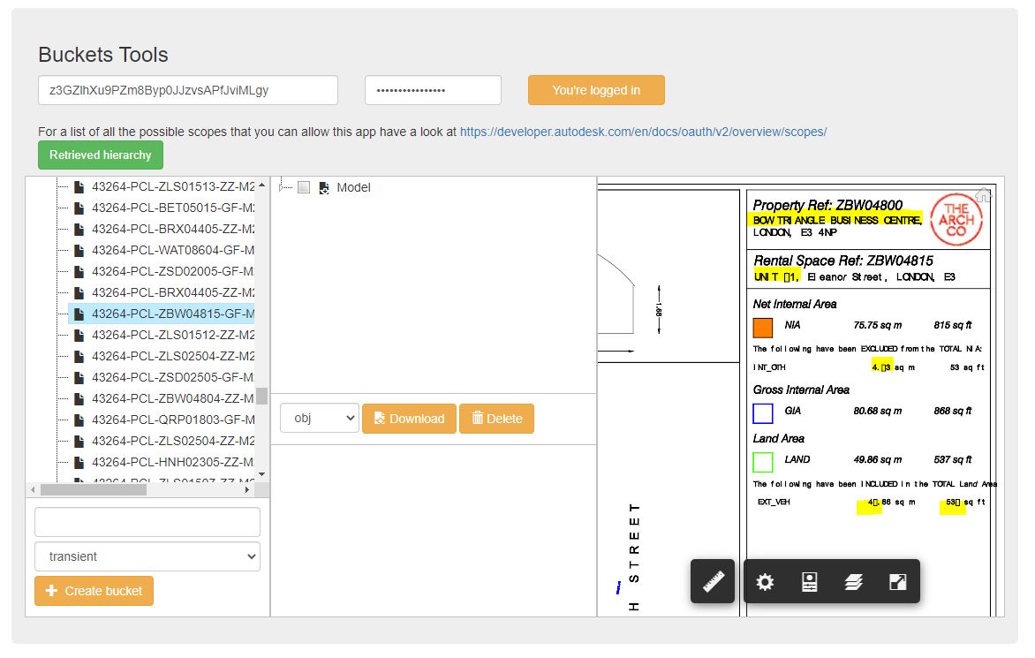The height and width of the screenshot is (658, 1035).
Task: Click tree scrollbar down arrow
Action: [x=262, y=474]
